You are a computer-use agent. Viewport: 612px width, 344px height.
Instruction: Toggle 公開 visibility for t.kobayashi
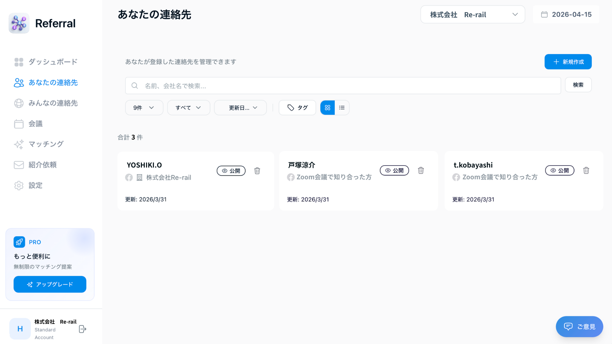560,170
